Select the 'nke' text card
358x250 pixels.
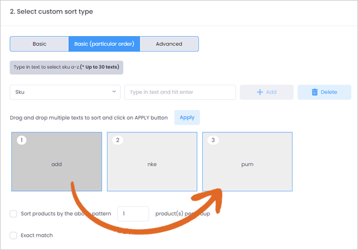(x=152, y=162)
